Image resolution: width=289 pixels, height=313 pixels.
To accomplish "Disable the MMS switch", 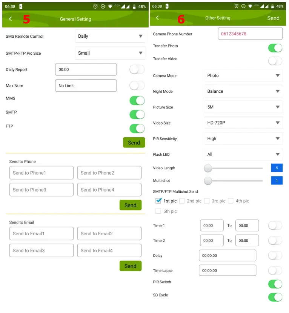I will [137, 100].
